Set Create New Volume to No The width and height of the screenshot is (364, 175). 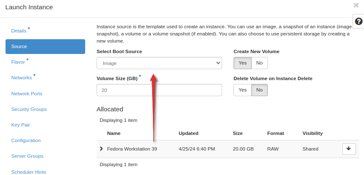[259, 63]
